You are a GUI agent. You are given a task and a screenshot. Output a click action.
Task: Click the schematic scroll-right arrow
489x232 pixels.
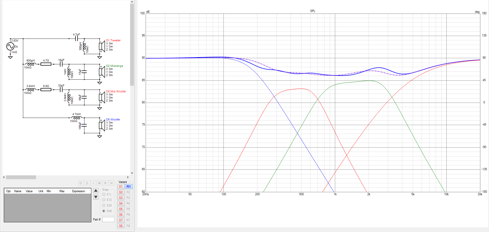128,177
